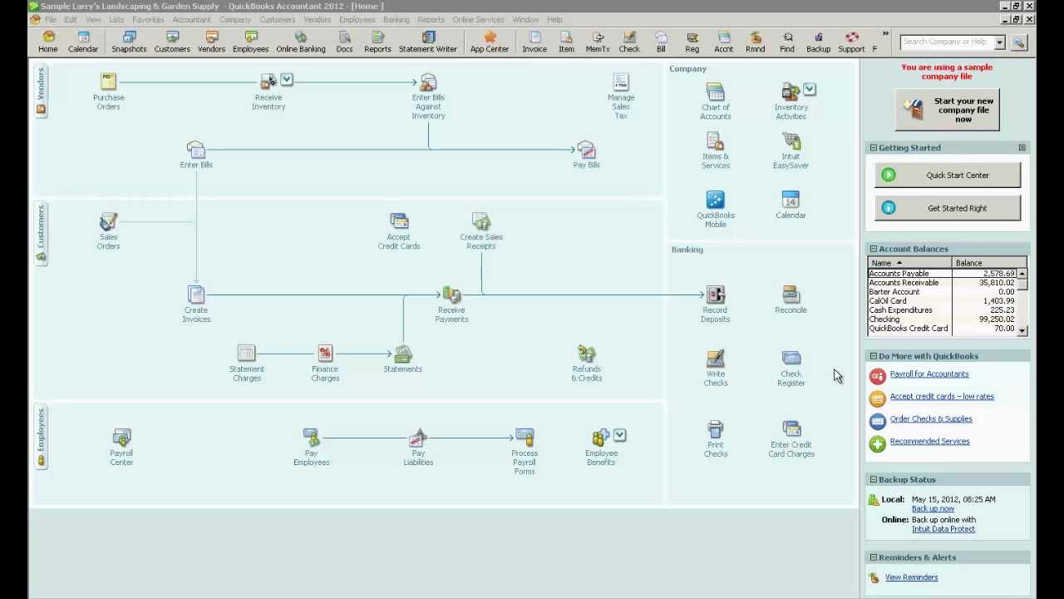This screenshot has width=1064, height=599.
Task: Open Create Sales Receipts icon
Action: (x=481, y=221)
